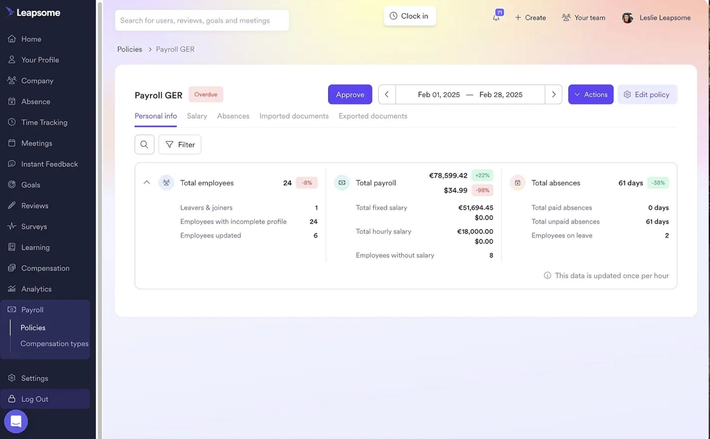This screenshot has width=710, height=439.
Task: Click the Feb 01, 2025 date range
Action: click(470, 94)
